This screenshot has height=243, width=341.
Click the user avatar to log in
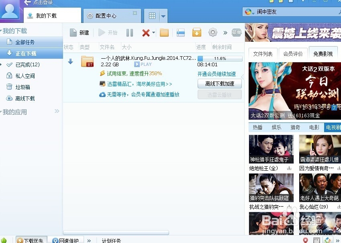tap(9, 10)
